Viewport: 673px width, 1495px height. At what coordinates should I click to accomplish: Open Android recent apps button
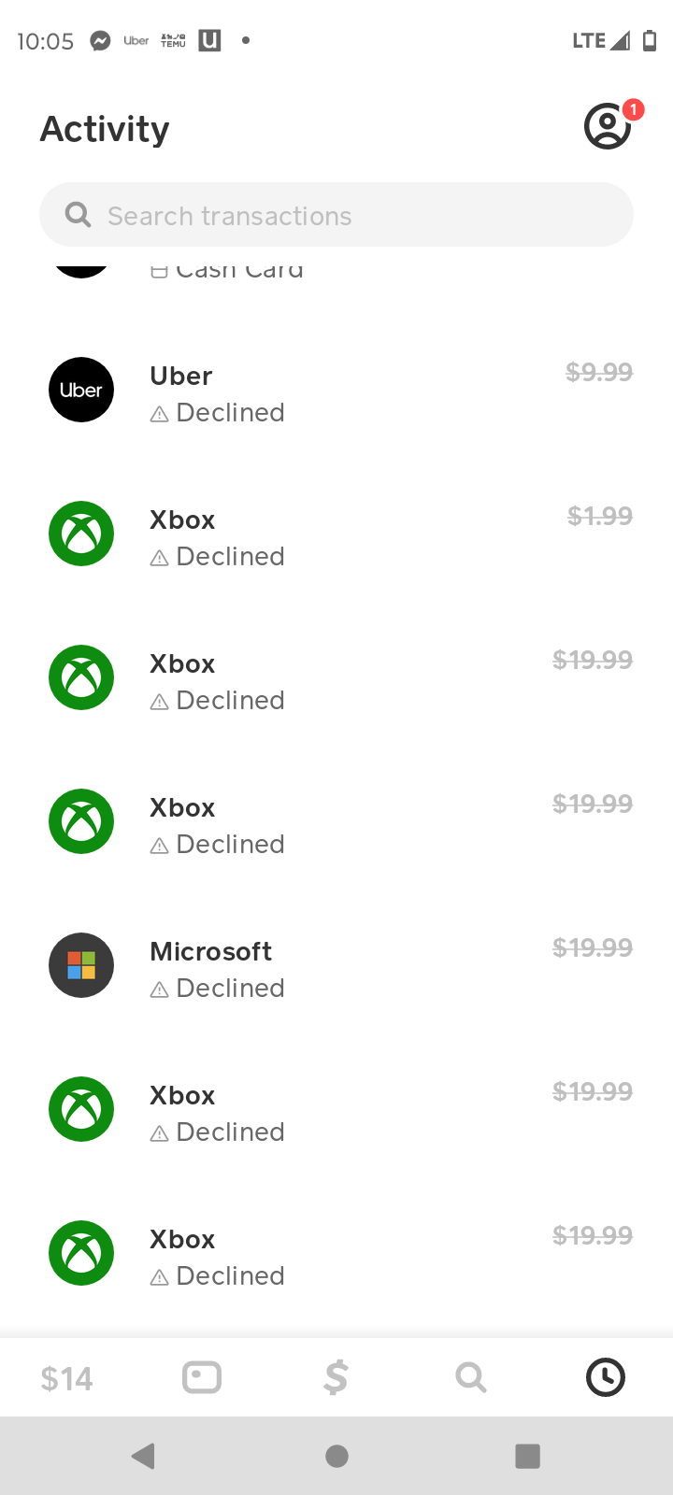528,1456
